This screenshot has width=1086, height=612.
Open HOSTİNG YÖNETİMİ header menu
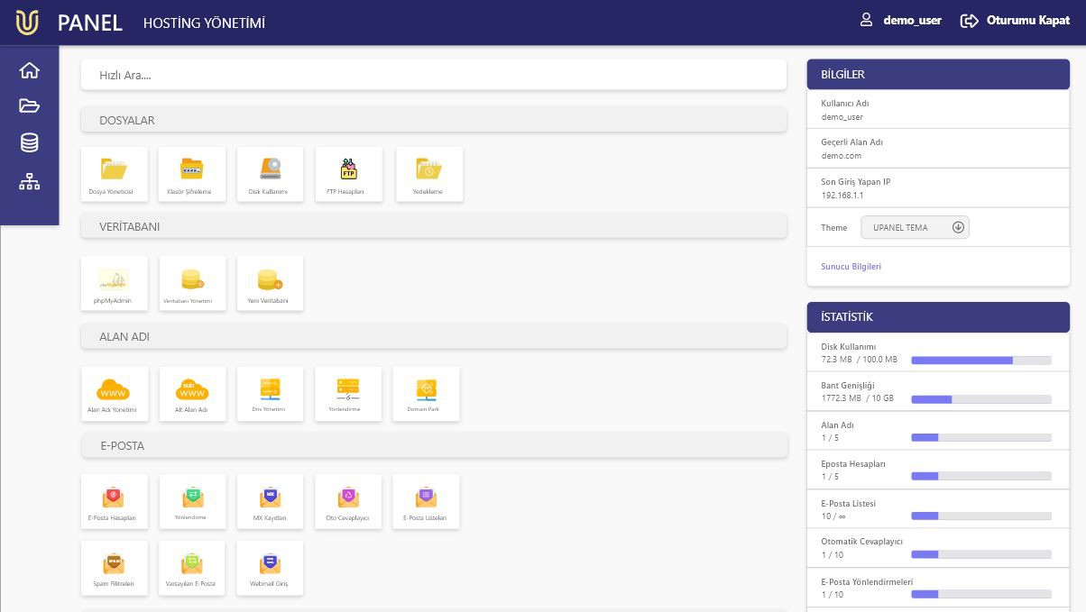point(204,23)
